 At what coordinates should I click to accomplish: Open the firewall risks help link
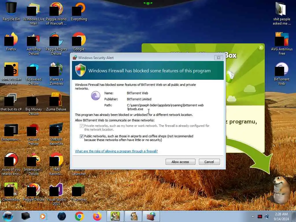(116, 151)
